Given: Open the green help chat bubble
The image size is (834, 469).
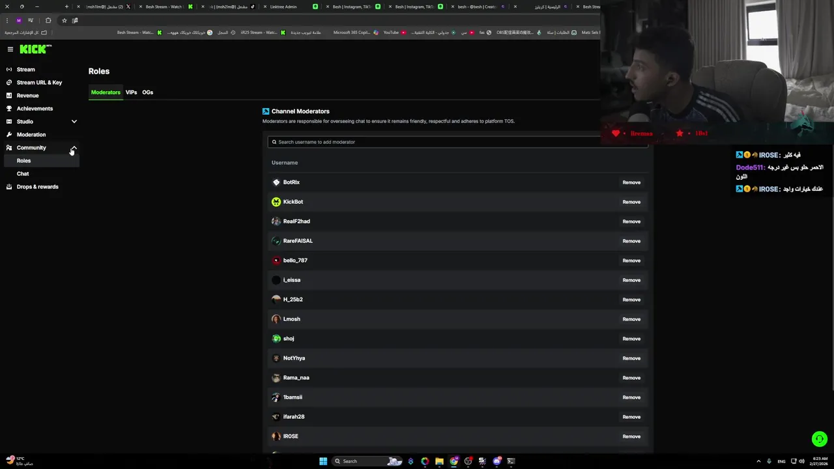Looking at the screenshot, I should [x=820, y=439].
